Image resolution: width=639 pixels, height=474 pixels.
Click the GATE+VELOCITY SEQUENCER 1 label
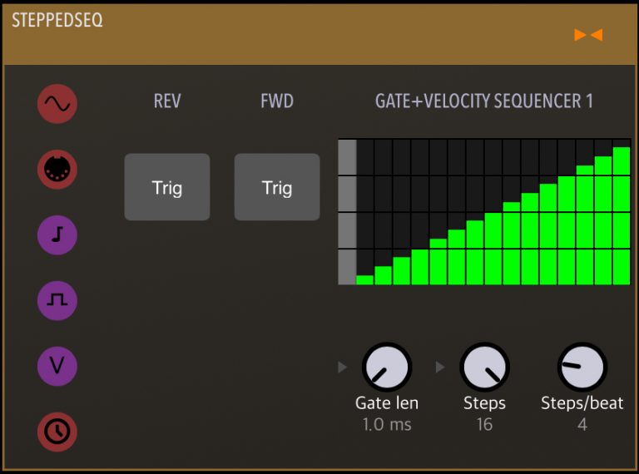point(484,101)
